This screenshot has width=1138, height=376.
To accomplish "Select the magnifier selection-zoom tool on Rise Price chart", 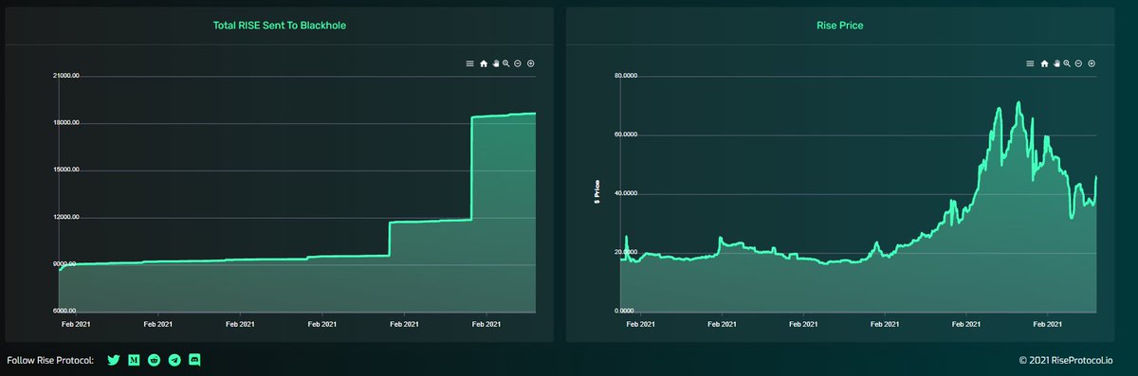I will point(1068,63).
